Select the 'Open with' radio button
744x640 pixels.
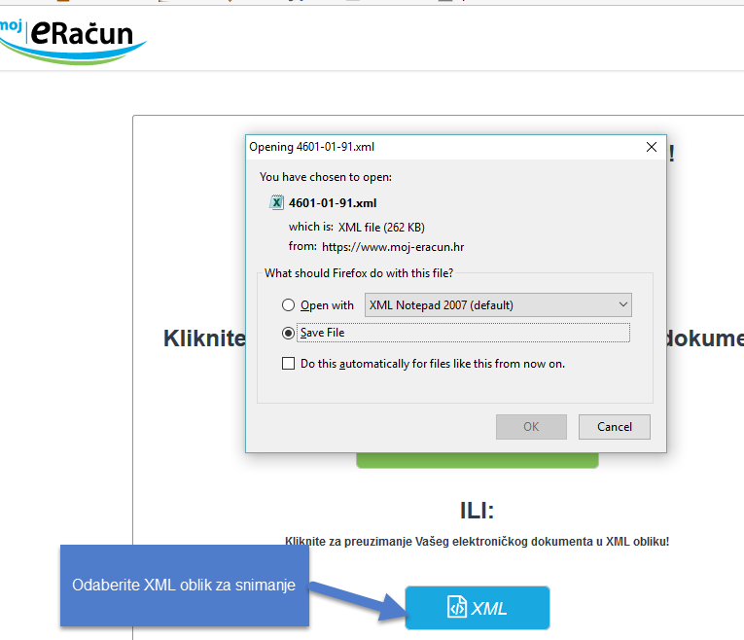tap(289, 305)
